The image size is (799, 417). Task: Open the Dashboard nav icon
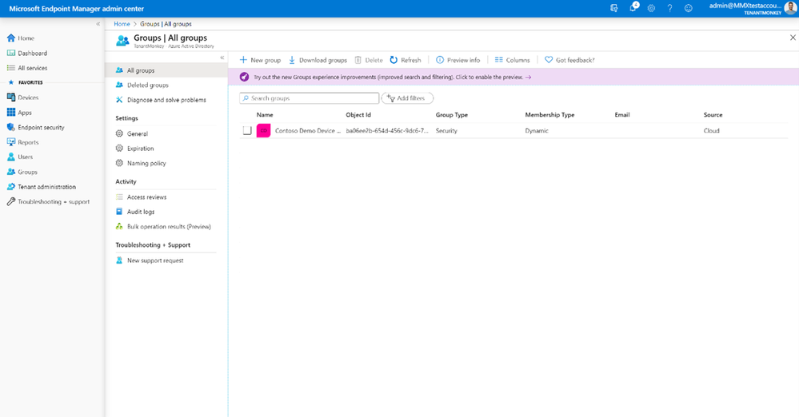[x=11, y=53]
